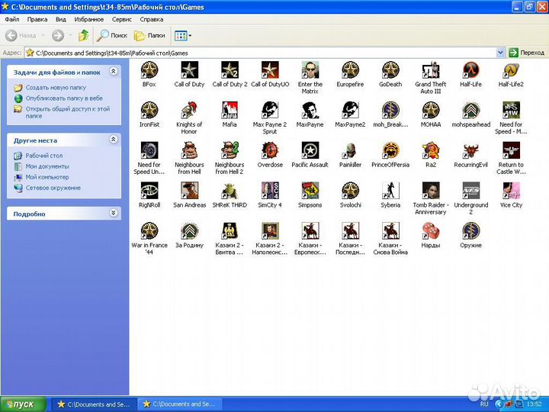Screen dimensions: 549x412
Task: Select the Max Payne 2 Sprut shortcut
Action: pyautogui.click(x=270, y=117)
